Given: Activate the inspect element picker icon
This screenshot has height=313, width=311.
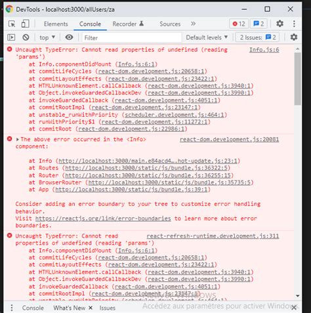Looking at the screenshot, I should tap(12, 24).
